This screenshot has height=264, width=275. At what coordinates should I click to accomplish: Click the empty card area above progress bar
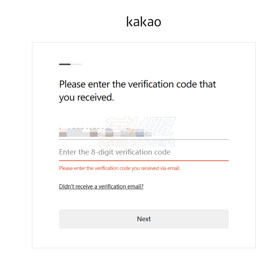point(143,52)
